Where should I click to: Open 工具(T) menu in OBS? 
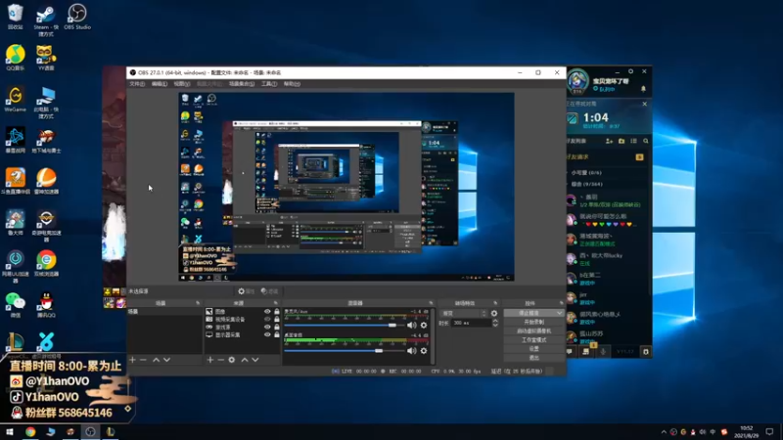(269, 84)
